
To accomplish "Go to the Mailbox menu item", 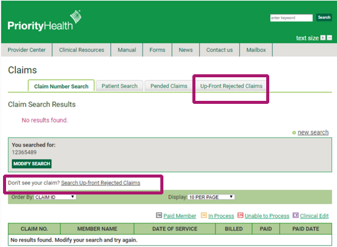I will pos(256,50).
